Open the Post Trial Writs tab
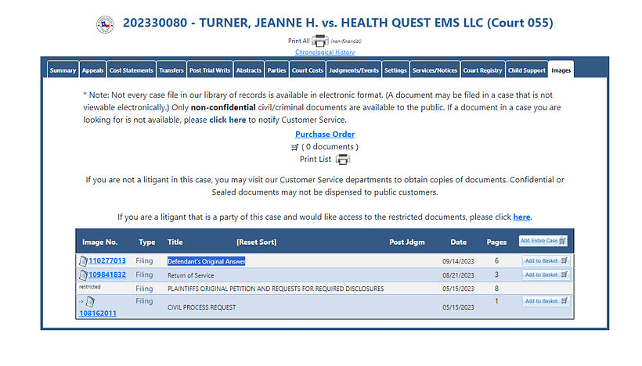The width and height of the screenshot is (642, 366). 210,70
